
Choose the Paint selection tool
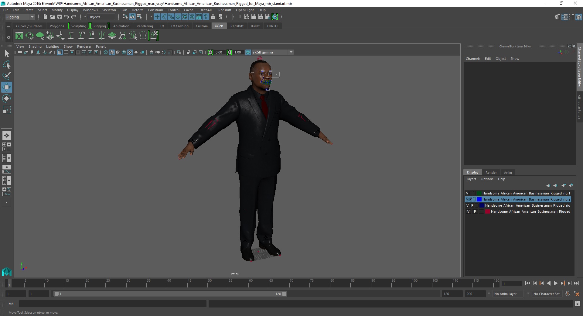click(x=7, y=76)
